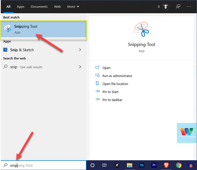Select the All search filter tab
Image resolution: width=197 pixels, height=170 pixels.
point(8,7)
